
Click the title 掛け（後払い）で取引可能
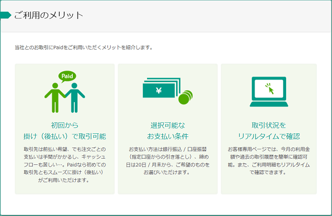pos(65,136)
